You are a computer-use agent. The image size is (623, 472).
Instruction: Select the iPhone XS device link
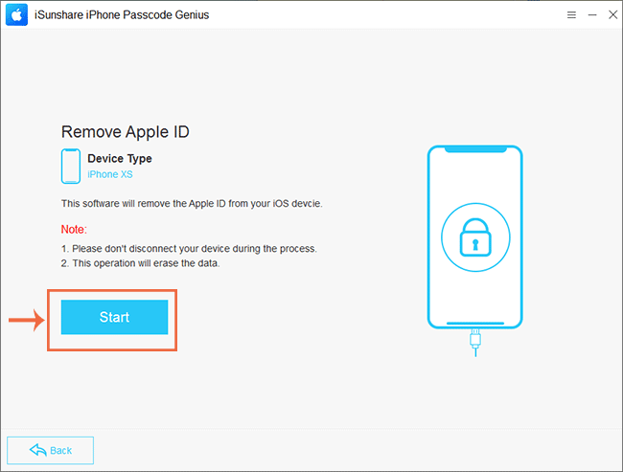(110, 174)
